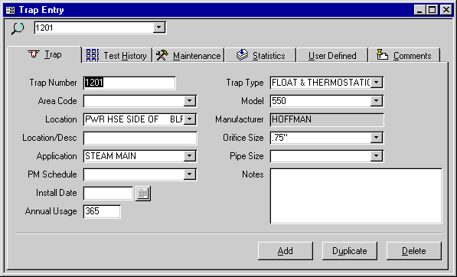457x277 pixels.
Task: Click the Manufacturer field showing HOFFMAN
Action: 327,119
